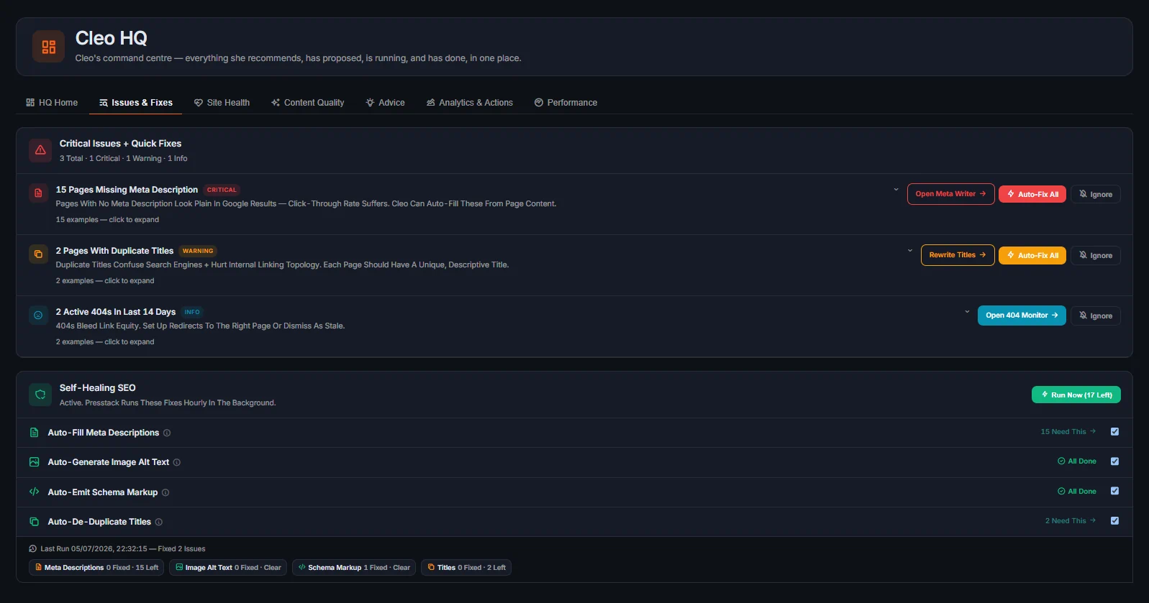This screenshot has height=603, width=1149.
Task: Show the 2 examples under Duplicate Titles
Action: point(105,281)
